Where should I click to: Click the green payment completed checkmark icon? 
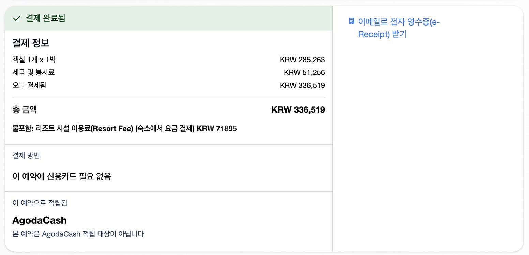16,18
